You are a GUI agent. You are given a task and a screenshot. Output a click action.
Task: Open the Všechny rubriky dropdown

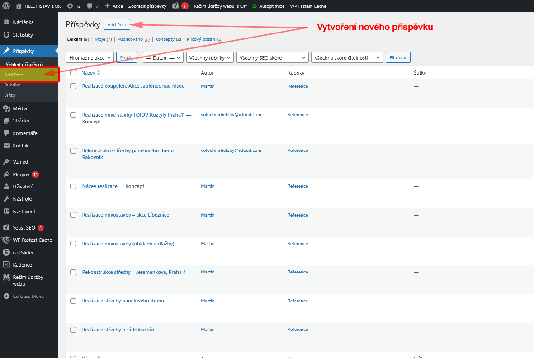[210, 57]
